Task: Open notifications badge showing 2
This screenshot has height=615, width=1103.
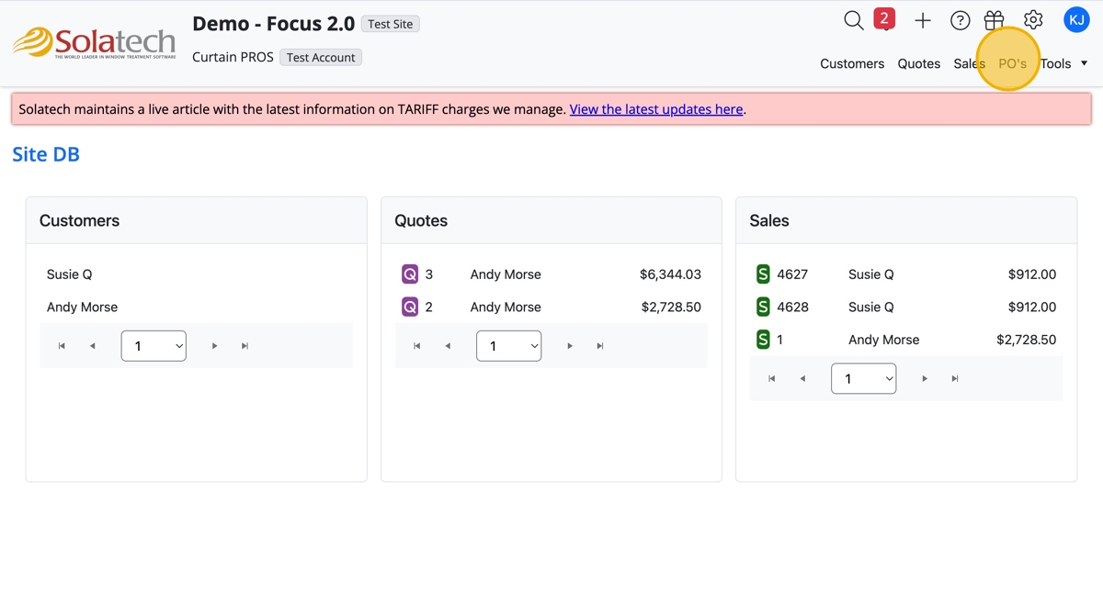Action: pyautogui.click(x=884, y=19)
